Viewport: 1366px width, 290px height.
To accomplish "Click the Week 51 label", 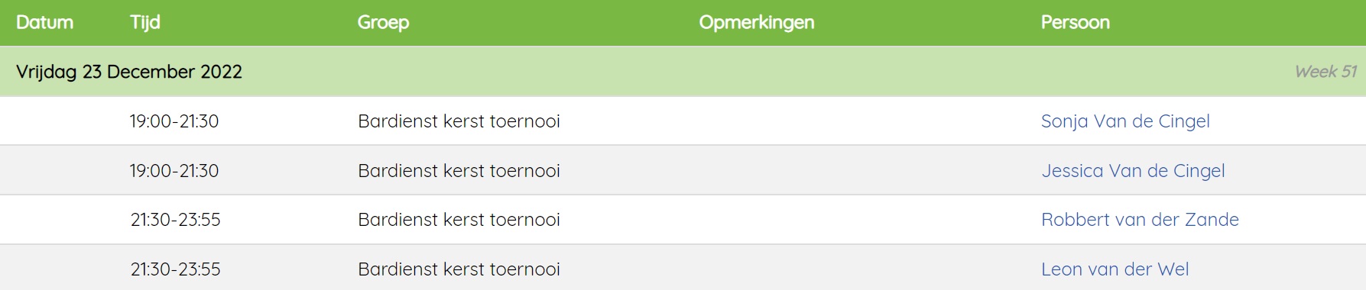I will tap(1325, 72).
